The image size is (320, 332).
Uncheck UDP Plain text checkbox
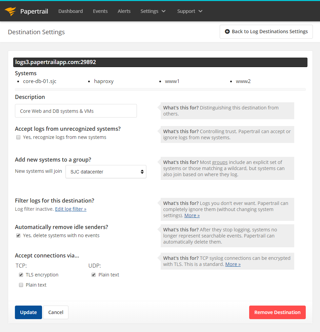94,275
